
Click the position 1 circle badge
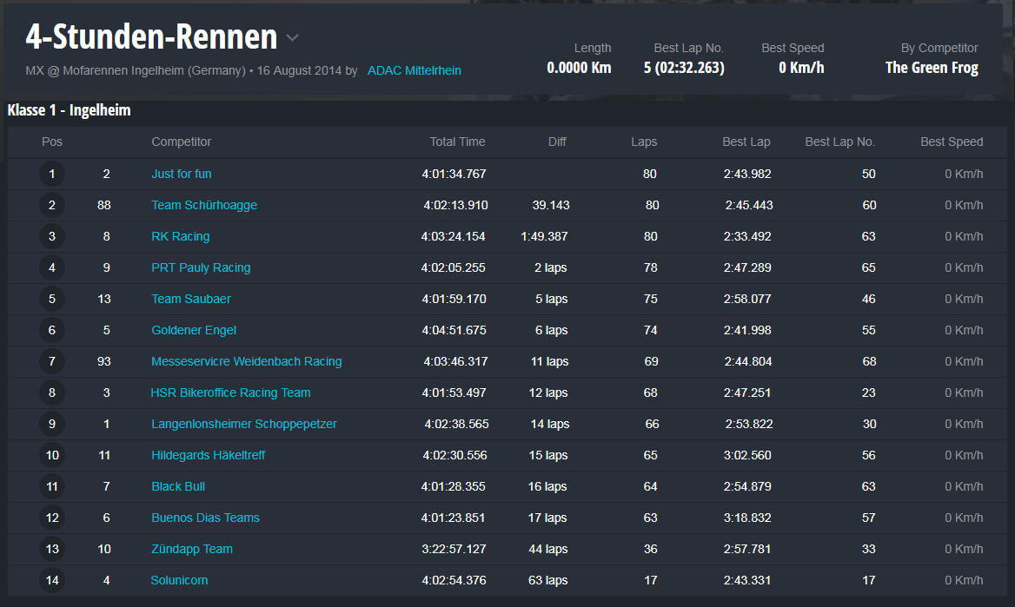coord(52,174)
